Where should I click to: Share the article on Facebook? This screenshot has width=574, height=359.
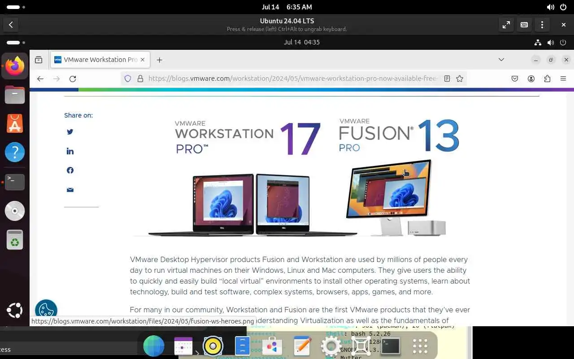(70, 170)
